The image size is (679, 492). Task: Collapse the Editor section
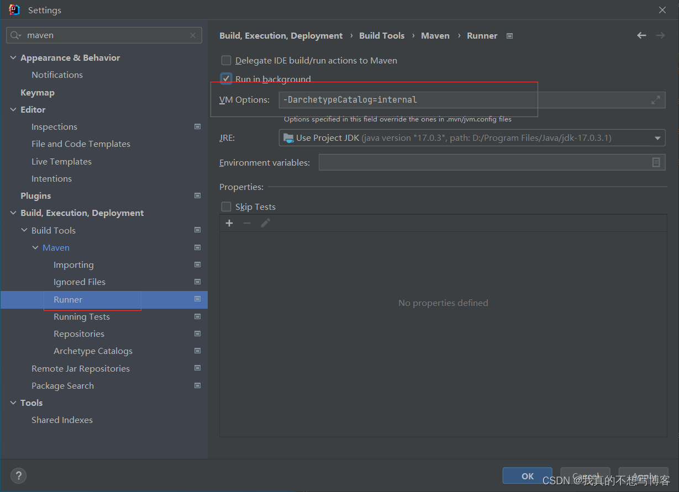point(13,109)
